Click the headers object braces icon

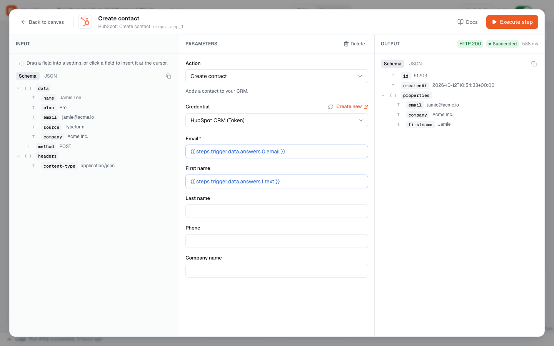tap(28, 156)
